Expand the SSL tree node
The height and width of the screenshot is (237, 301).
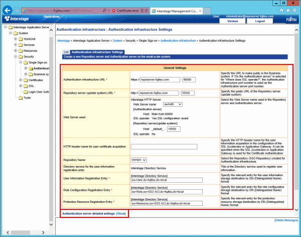point(21,86)
